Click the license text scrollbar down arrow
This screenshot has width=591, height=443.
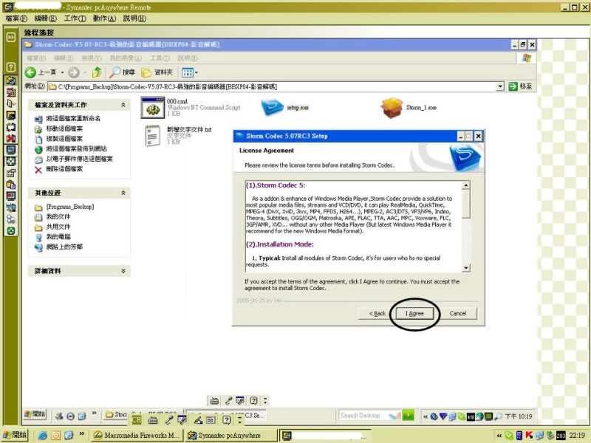click(466, 268)
